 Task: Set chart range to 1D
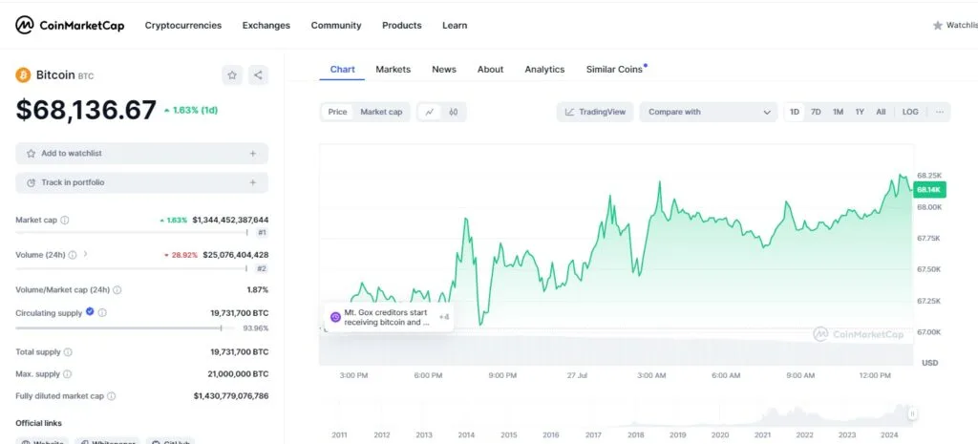coord(795,113)
